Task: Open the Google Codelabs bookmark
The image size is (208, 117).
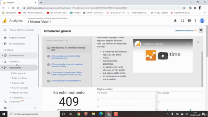Action: tap(160, 13)
